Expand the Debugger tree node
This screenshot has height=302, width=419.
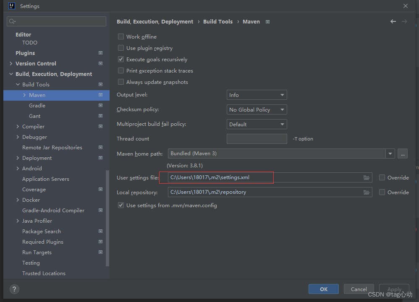[x=18, y=137]
